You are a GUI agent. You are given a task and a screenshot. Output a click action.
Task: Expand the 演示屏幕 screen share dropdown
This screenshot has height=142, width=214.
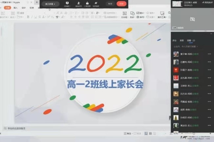[50, 4]
